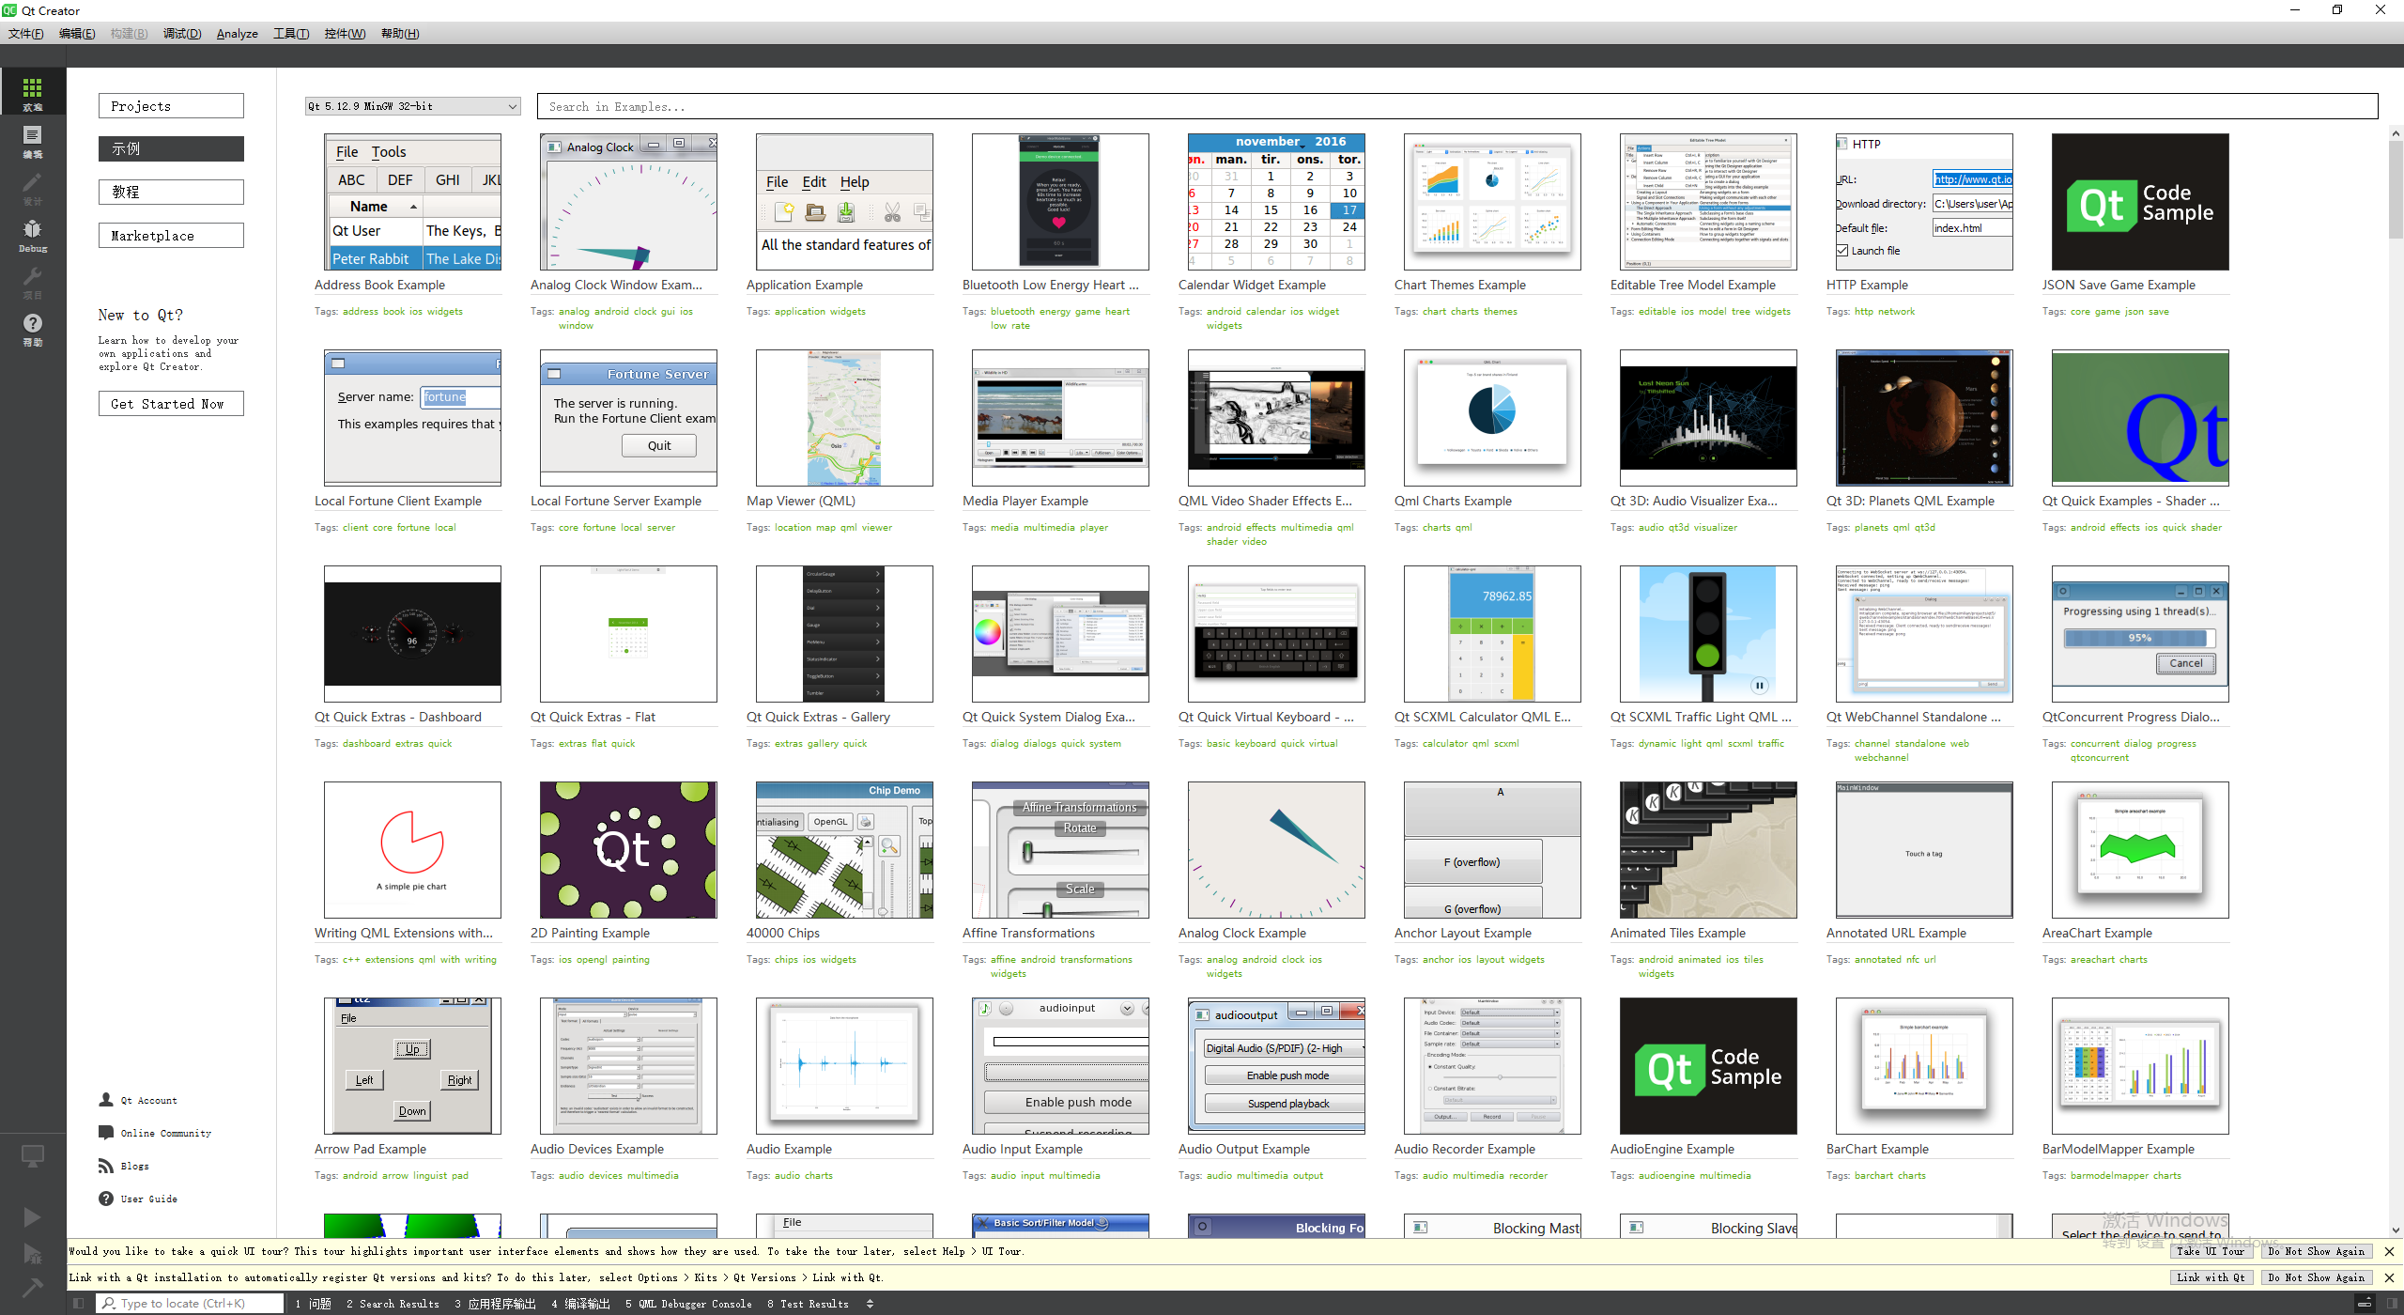This screenshot has height=1315, width=2404.
Task: Open the output panes selector arrows
Action: (x=870, y=1304)
